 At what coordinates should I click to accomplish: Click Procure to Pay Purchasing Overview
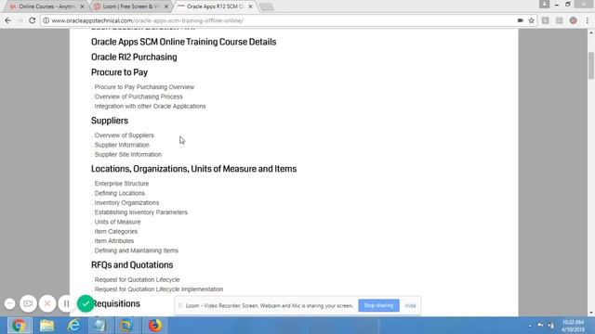tap(144, 86)
